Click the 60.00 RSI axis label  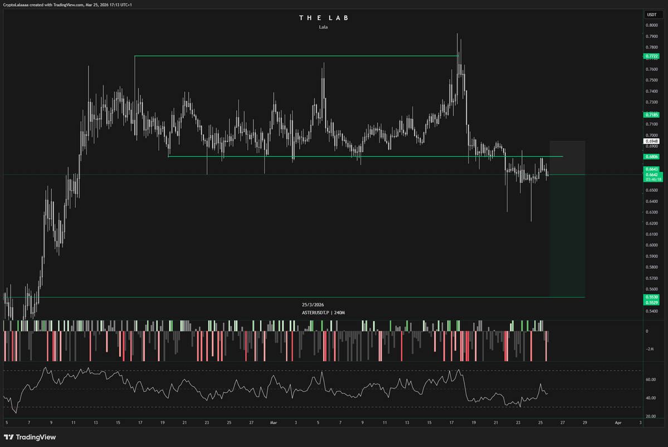tap(651, 380)
